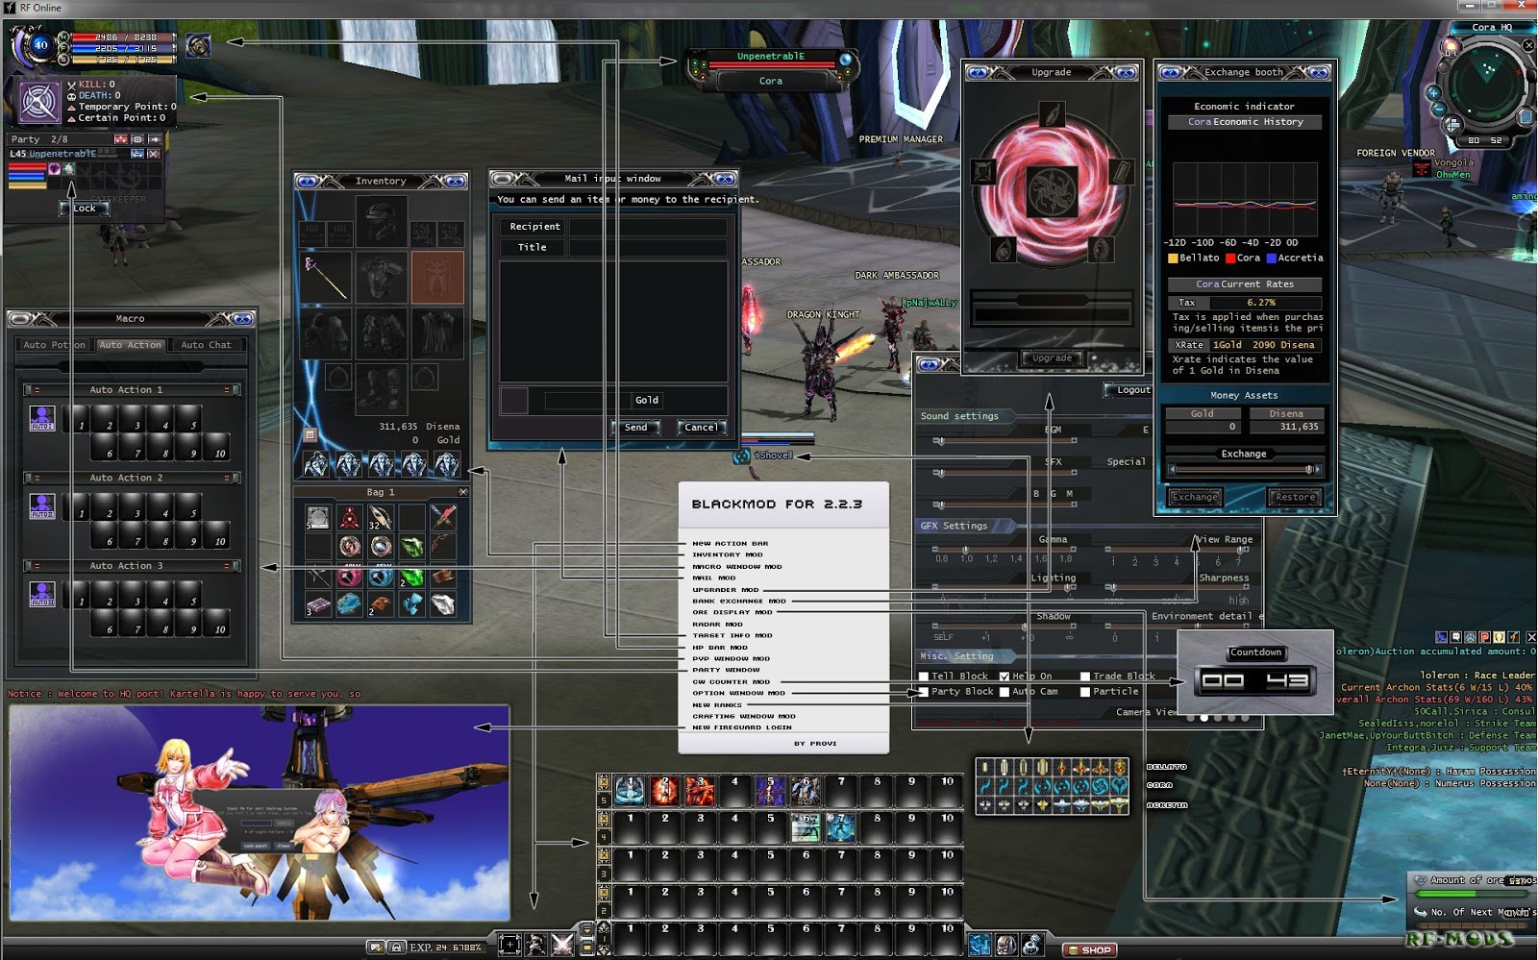Click the Auto Action 3 purple macro icon
The width and height of the screenshot is (1538, 960).
(42, 594)
